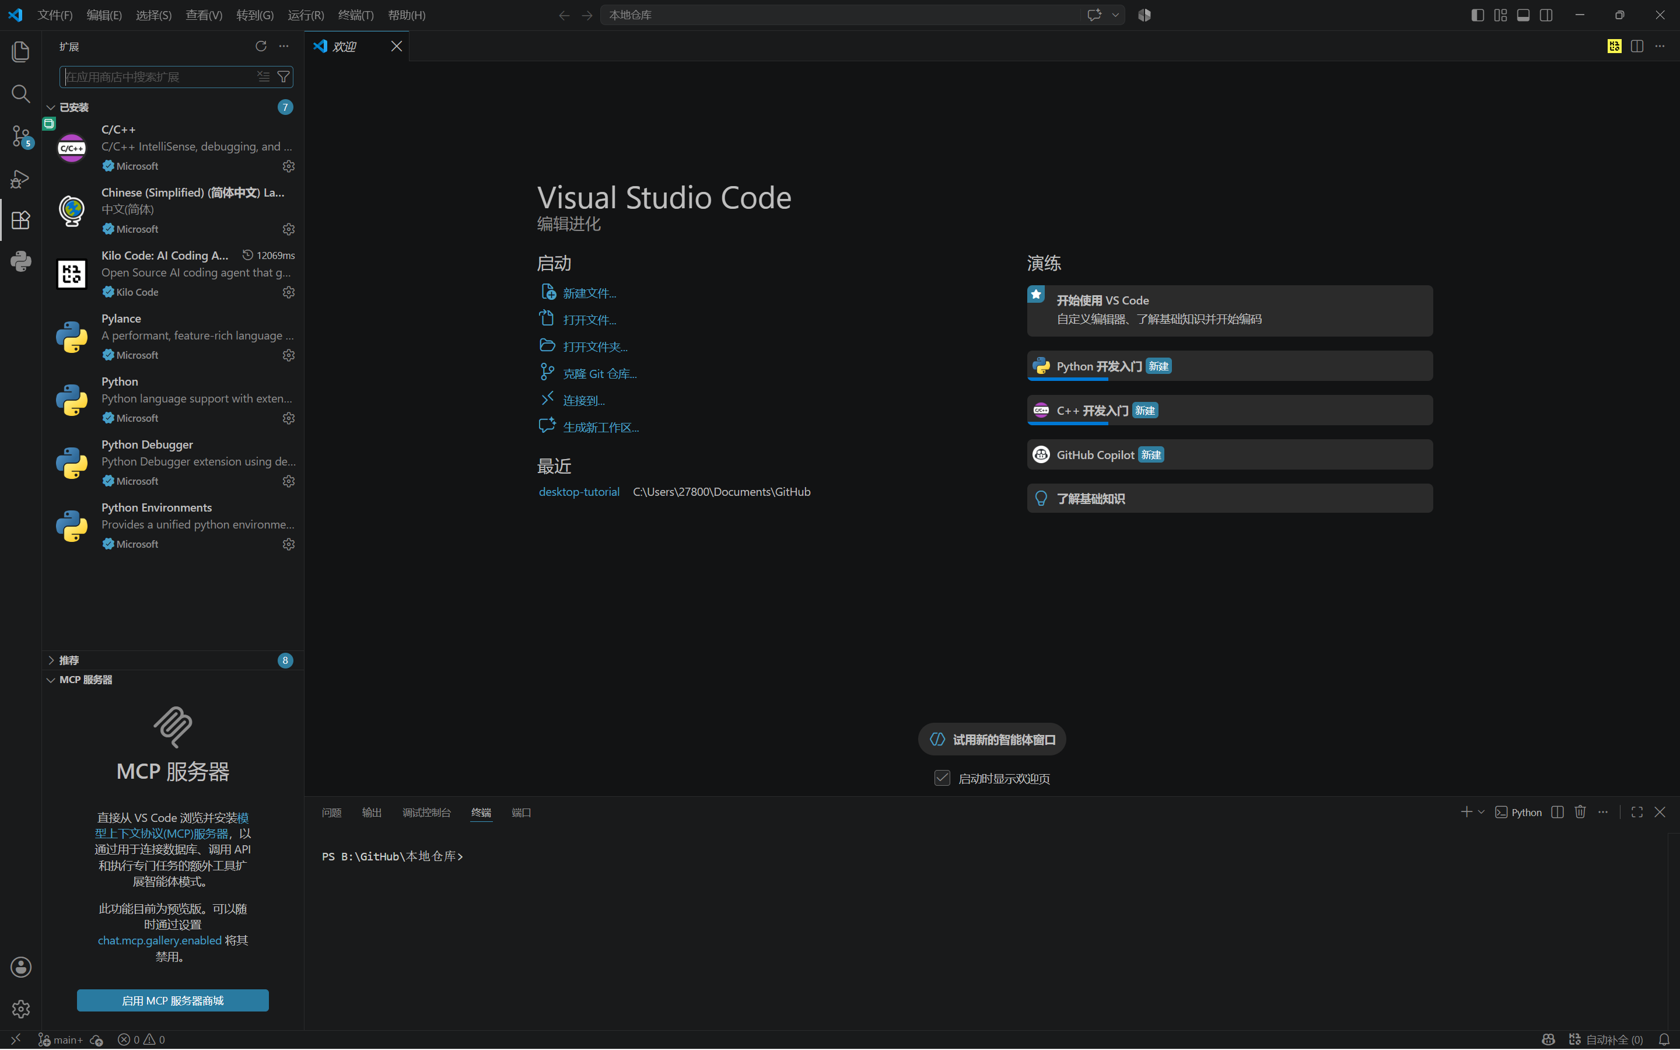This screenshot has width=1680, height=1050.
Task: Close the 欢迎 tab
Action: (x=397, y=46)
